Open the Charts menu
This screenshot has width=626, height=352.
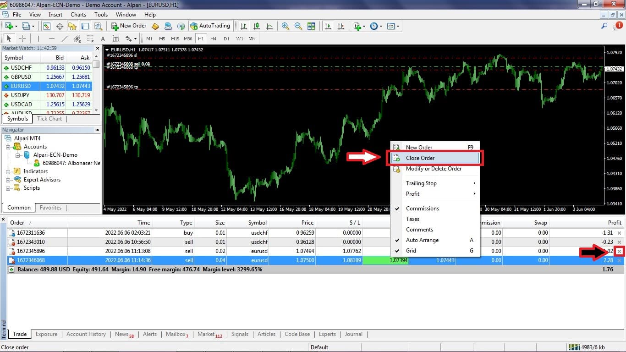78,15
